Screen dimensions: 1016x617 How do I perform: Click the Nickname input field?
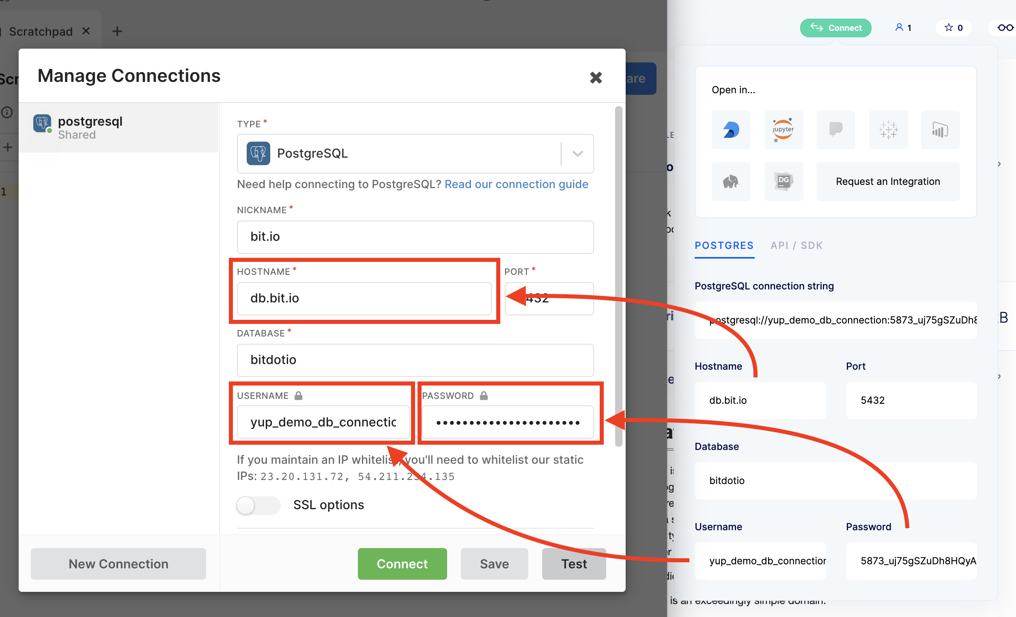pos(415,237)
